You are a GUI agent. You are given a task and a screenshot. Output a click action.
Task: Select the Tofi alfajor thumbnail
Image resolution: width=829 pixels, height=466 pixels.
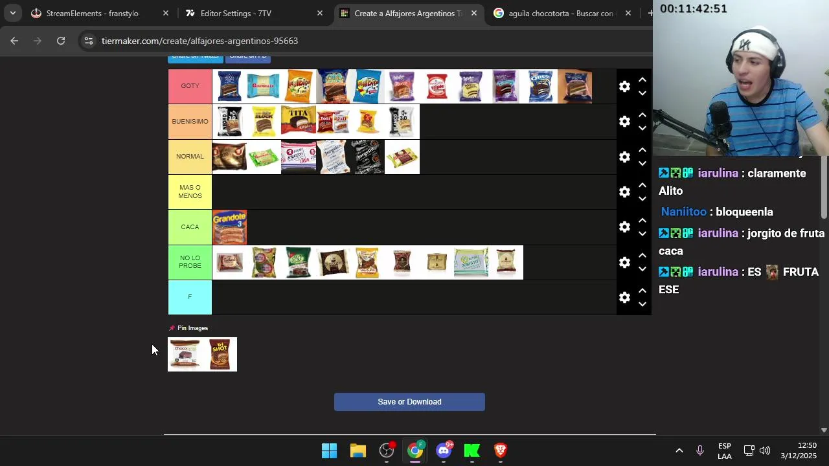[x=333, y=122]
